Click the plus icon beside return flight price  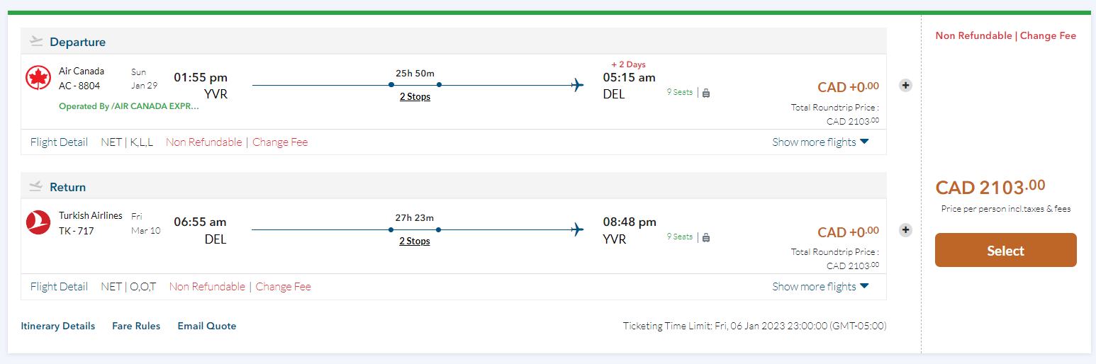coord(905,229)
